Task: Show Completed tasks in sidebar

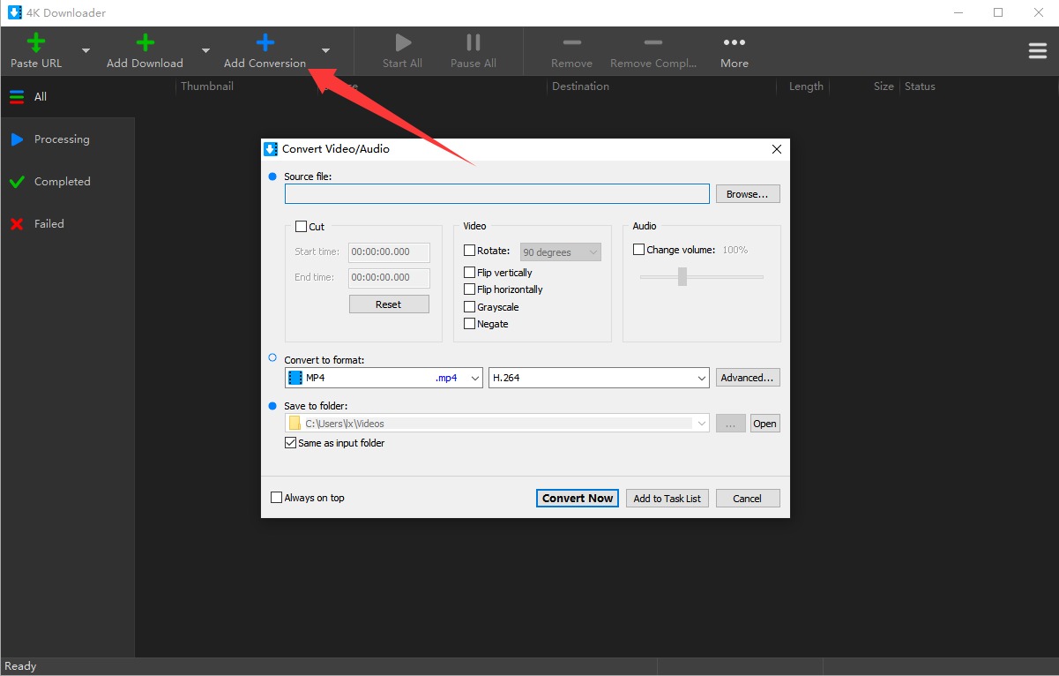Action: 68,182
